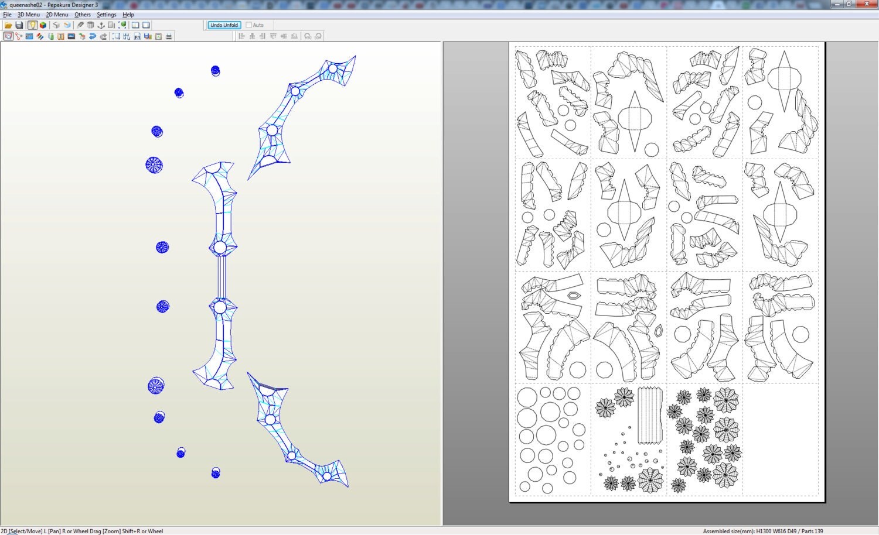
Task: Activate the Select/Move arrow tool
Action: click(8, 36)
